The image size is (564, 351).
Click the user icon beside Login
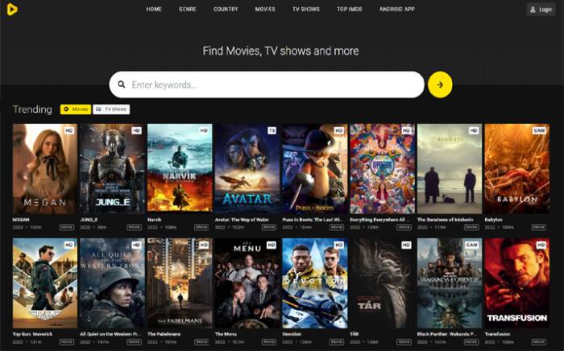click(533, 10)
